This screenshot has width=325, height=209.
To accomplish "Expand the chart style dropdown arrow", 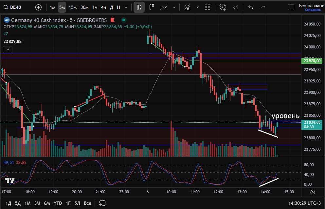I will 173,7.
